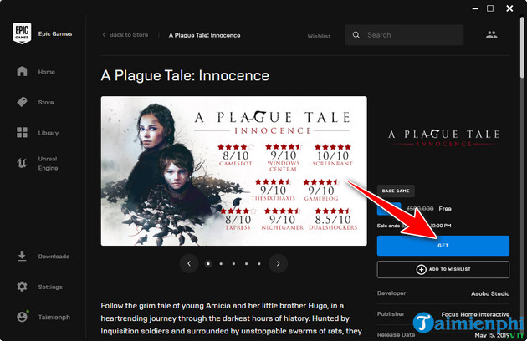527x341 pixels.
Task: Minimize the Epic Games window
Action: click(x=475, y=8)
